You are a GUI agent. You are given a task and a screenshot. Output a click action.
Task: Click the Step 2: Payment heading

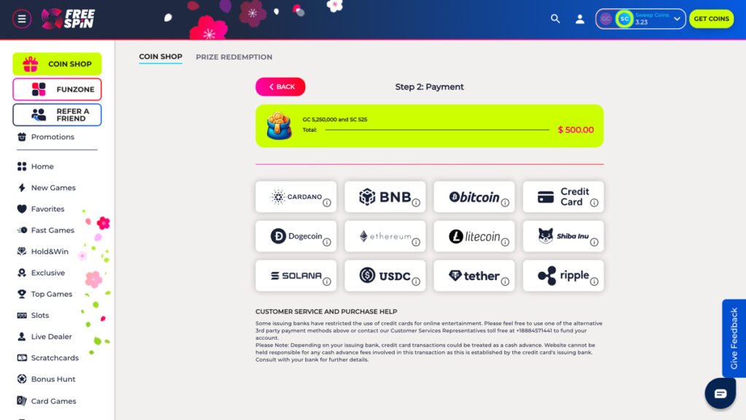(x=429, y=87)
